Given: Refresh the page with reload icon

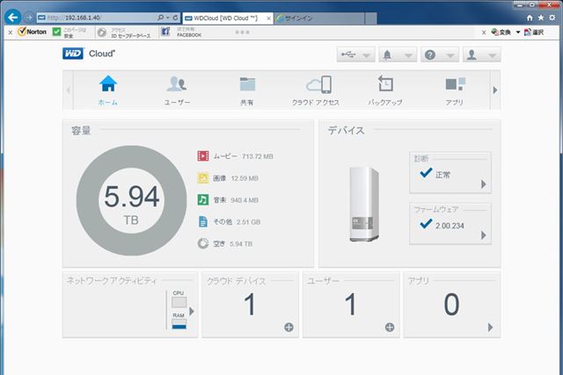Looking at the screenshot, I should tap(176, 18).
